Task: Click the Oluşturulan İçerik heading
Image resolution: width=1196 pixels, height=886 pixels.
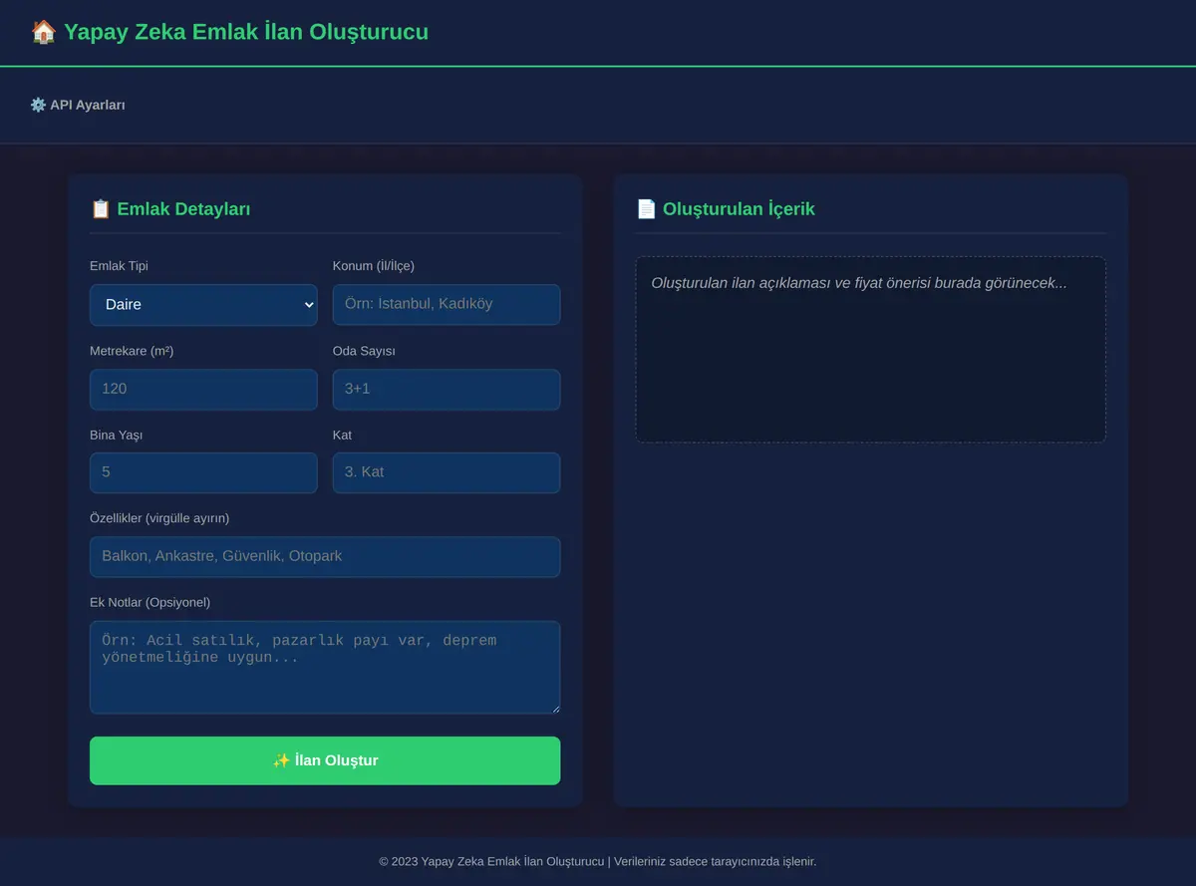Action: point(739,209)
